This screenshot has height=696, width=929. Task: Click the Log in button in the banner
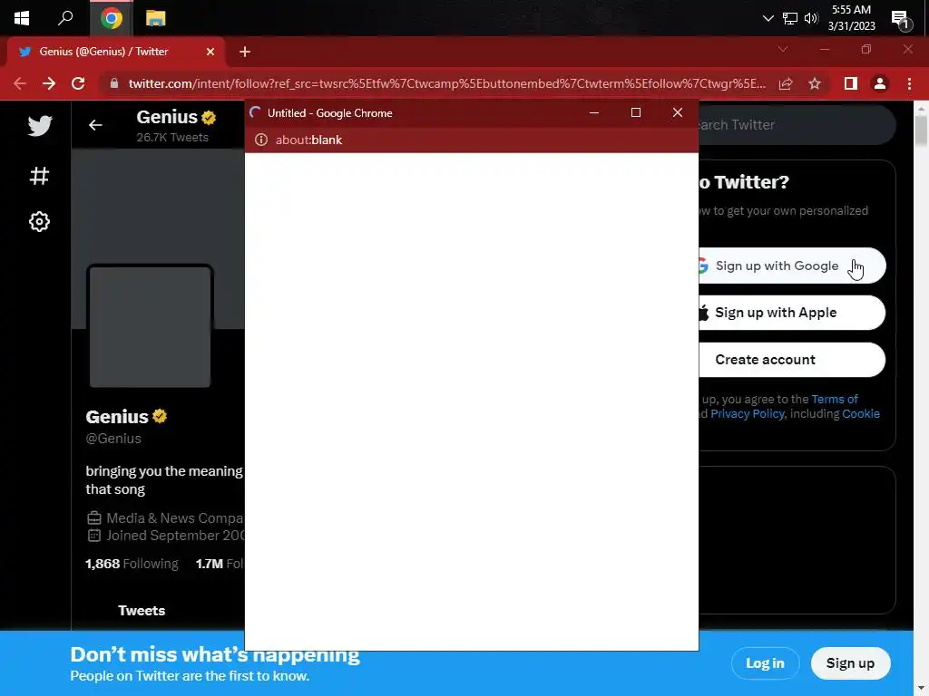click(x=765, y=663)
